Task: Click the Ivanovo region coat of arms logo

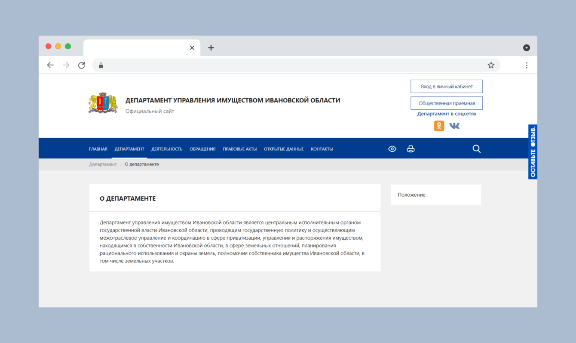Action: (x=103, y=103)
